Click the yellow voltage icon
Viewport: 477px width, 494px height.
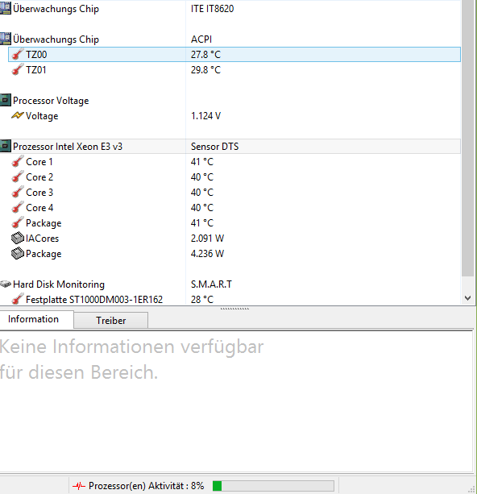click(18, 115)
